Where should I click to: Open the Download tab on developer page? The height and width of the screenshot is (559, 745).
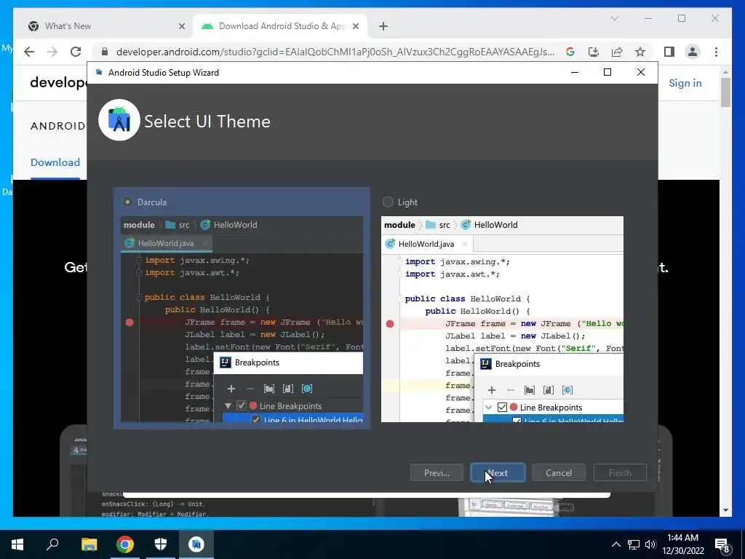point(55,162)
